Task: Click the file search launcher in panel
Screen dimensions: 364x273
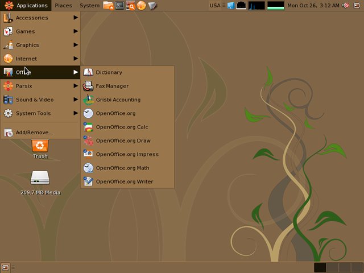Action: coord(130,5)
